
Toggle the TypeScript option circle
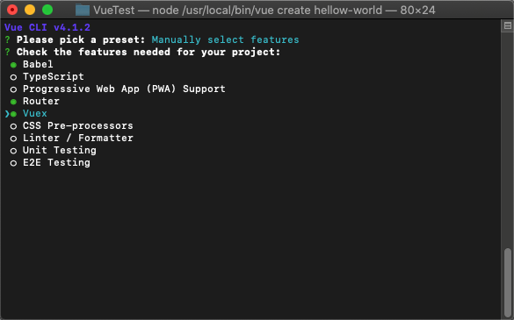(13, 77)
